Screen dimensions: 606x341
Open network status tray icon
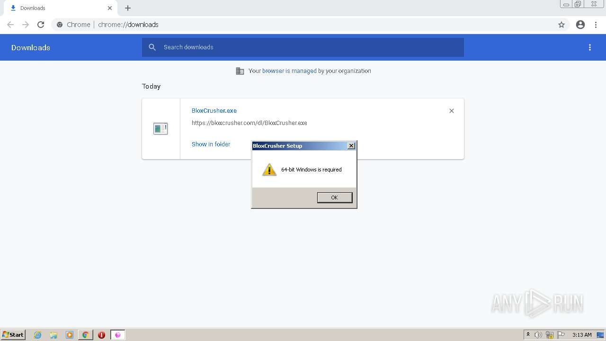550,335
